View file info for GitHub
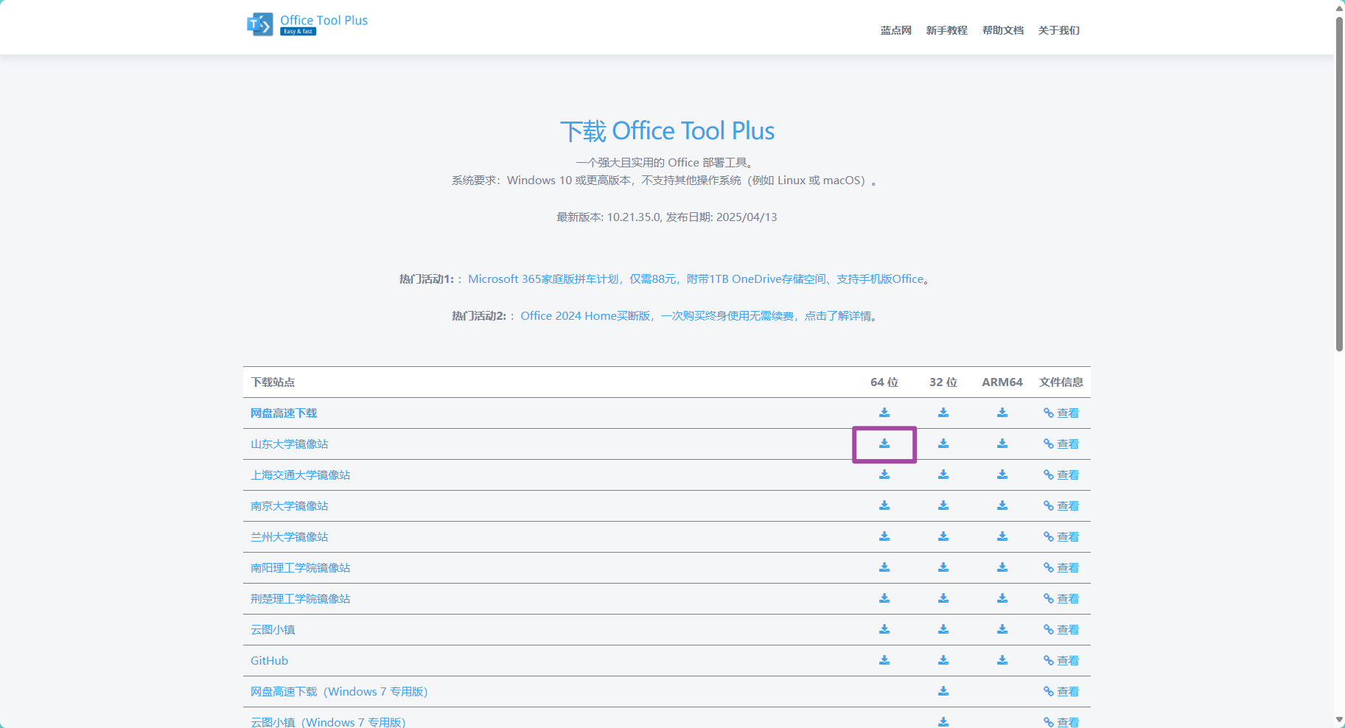This screenshot has width=1345, height=728. [x=1061, y=661]
